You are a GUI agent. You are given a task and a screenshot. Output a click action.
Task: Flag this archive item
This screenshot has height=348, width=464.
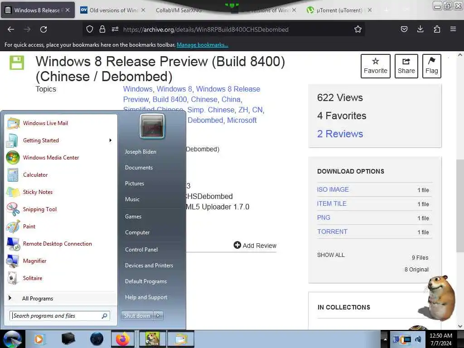(431, 66)
